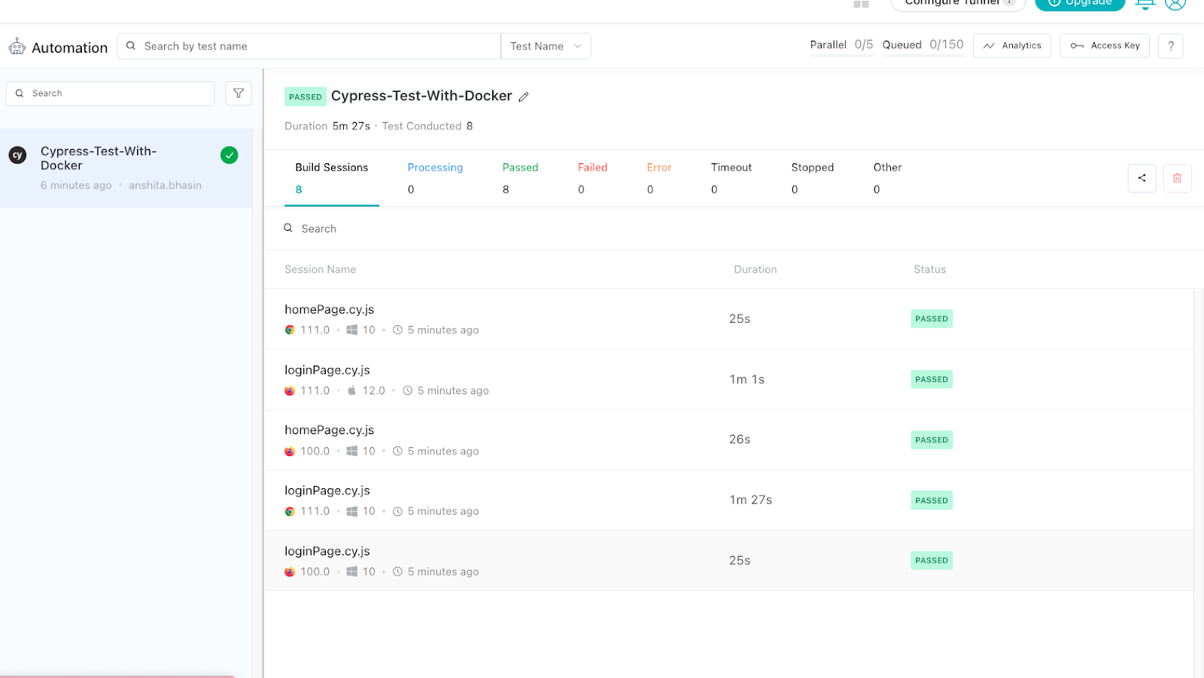This screenshot has height=678, width=1204.
Task: Click the PASSED badge on homePage.cy.js
Action: [x=931, y=318]
